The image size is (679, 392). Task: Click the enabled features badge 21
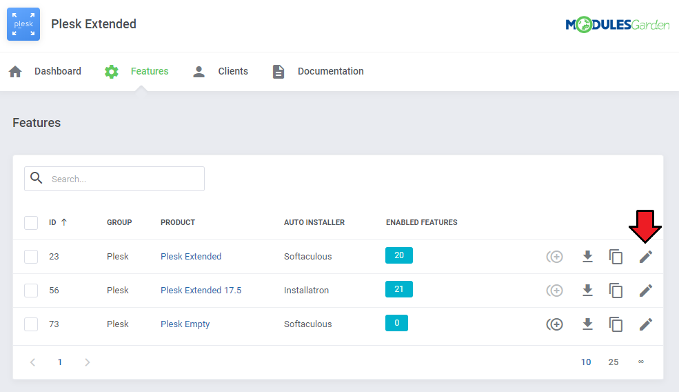[x=399, y=289]
